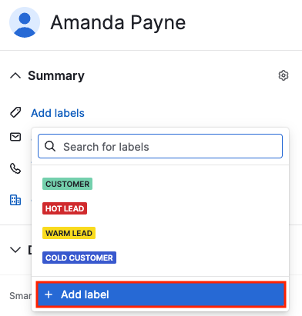302x316 pixels.
Task: Click the email envelope icon
Action: (15, 137)
